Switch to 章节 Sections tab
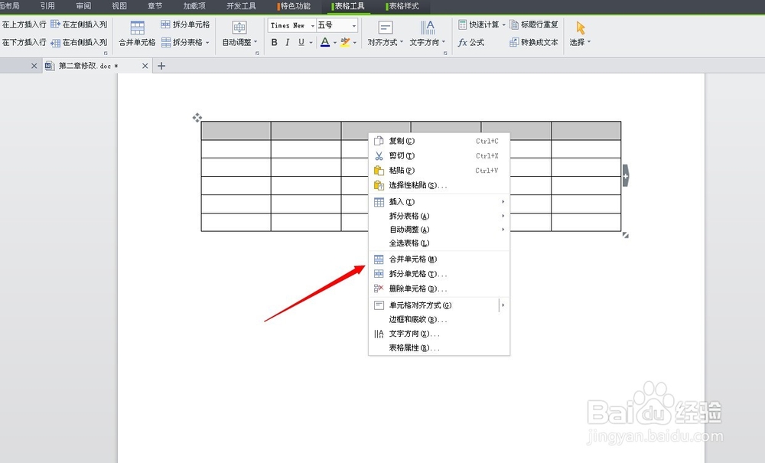The height and width of the screenshot is (463, 765). tap(155, 6)
